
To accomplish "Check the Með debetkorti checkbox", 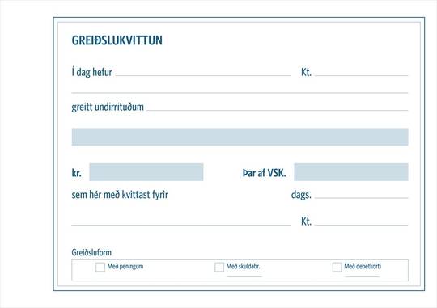I will click(337, 267).
